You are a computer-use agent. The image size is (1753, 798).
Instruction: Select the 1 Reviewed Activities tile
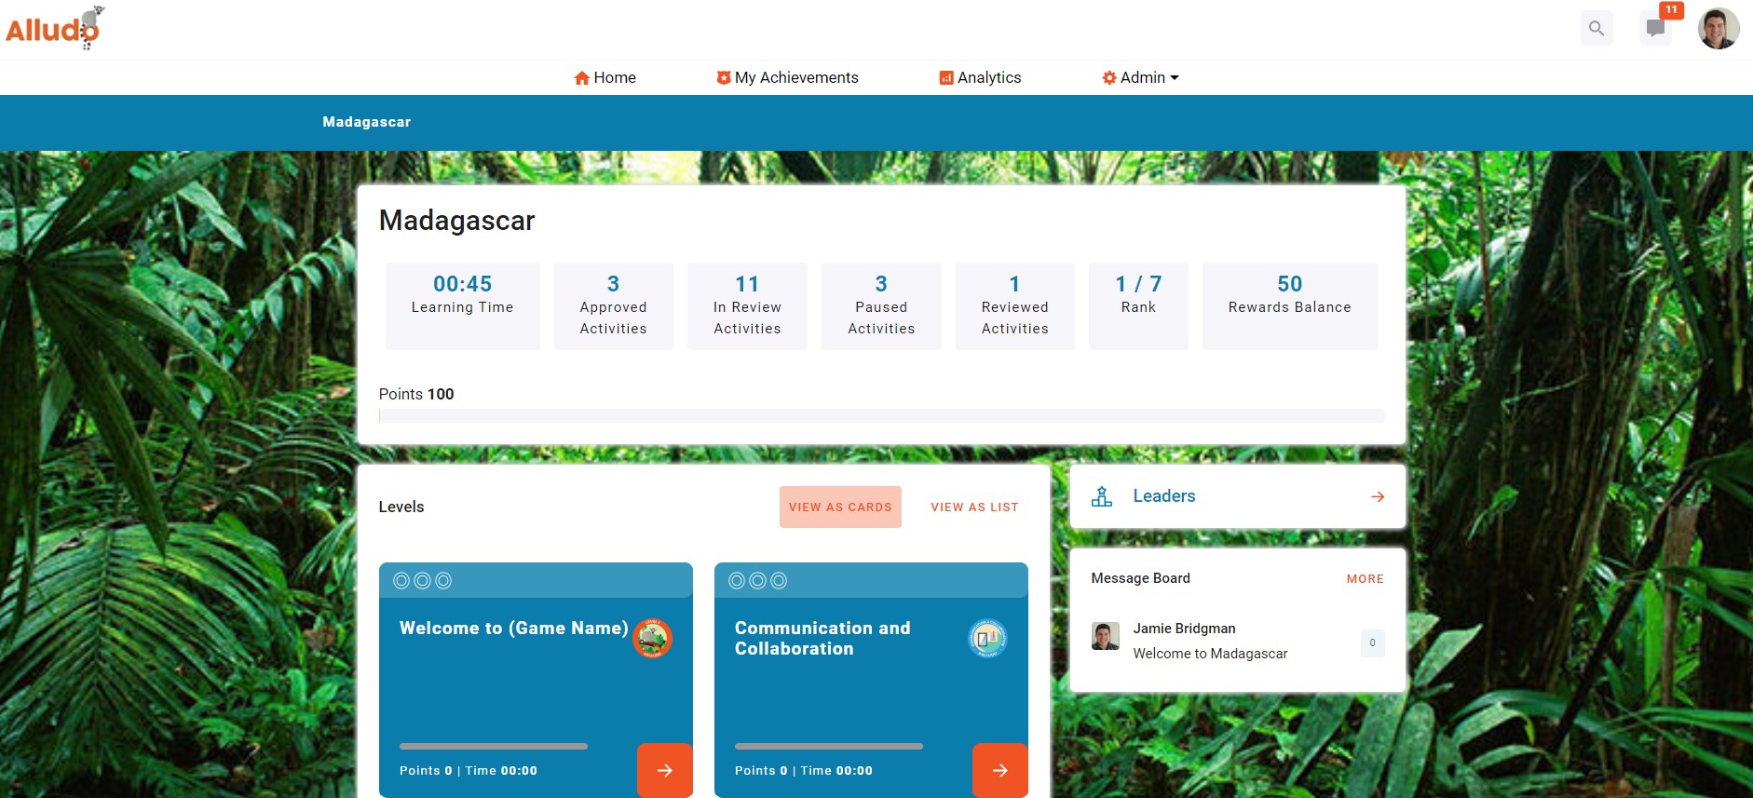coord(1015,306)
